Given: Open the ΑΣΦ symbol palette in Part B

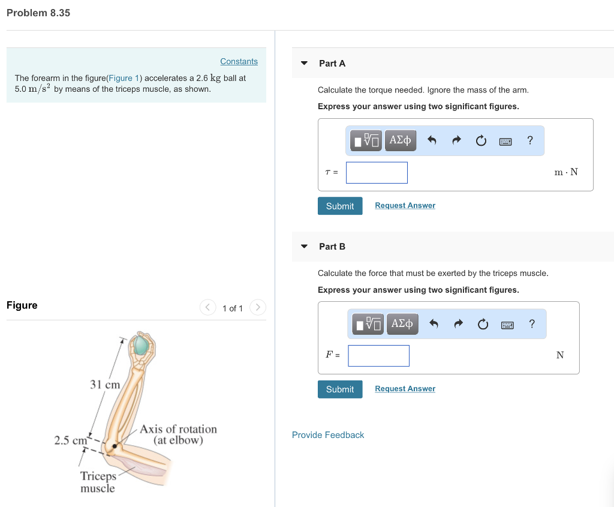Looking at the screenshot, I should (402, 324).
